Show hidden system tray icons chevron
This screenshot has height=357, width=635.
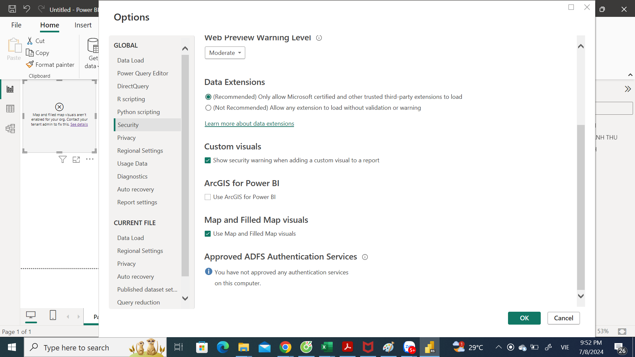[498, 347]
